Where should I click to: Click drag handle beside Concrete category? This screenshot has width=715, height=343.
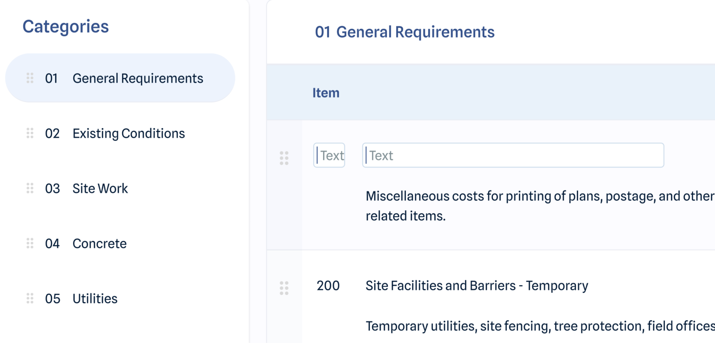pyautogui.click(x=30, y=243)
